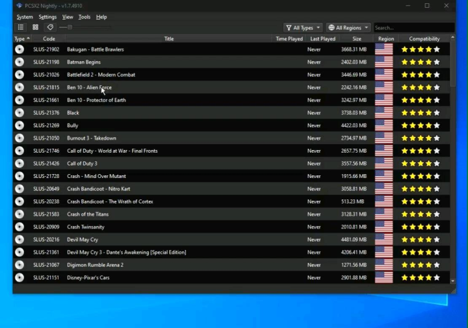Click the disc icon for Devil May Cry

tap(19, 240)
